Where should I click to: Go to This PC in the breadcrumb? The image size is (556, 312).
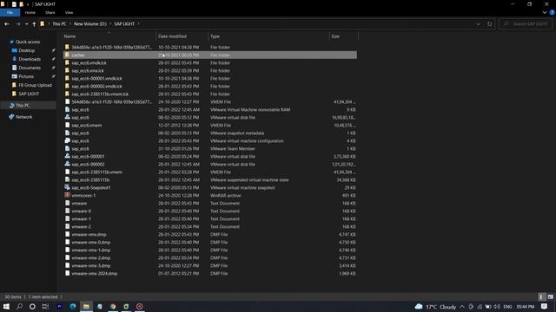(59, 24)
